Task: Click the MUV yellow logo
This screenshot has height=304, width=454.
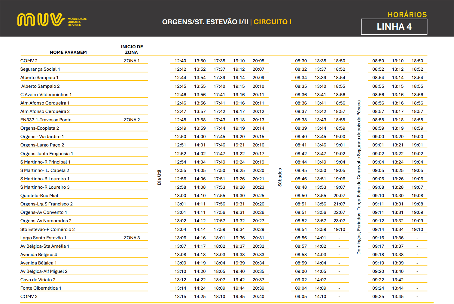Action: click(41, 20)
